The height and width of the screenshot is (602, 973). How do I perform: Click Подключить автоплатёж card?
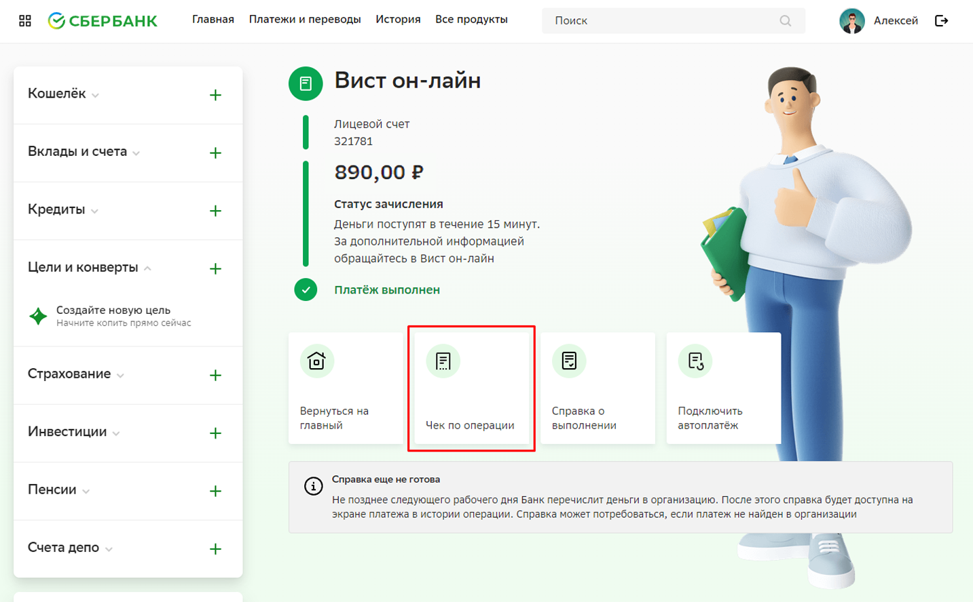(x=724, y=388)
